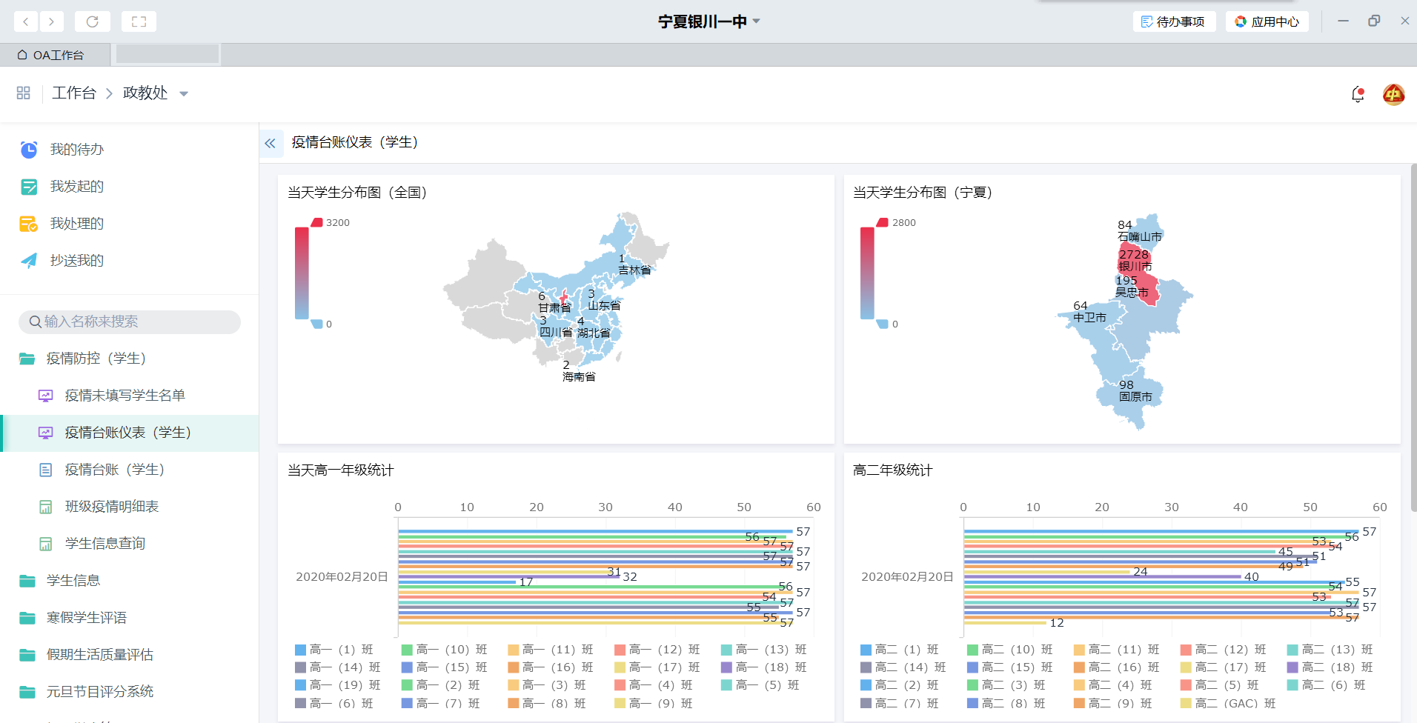Screen dimensions: 1417x723
Task: Toggle 高二（1）班 legend series
Action: (900, 650)
